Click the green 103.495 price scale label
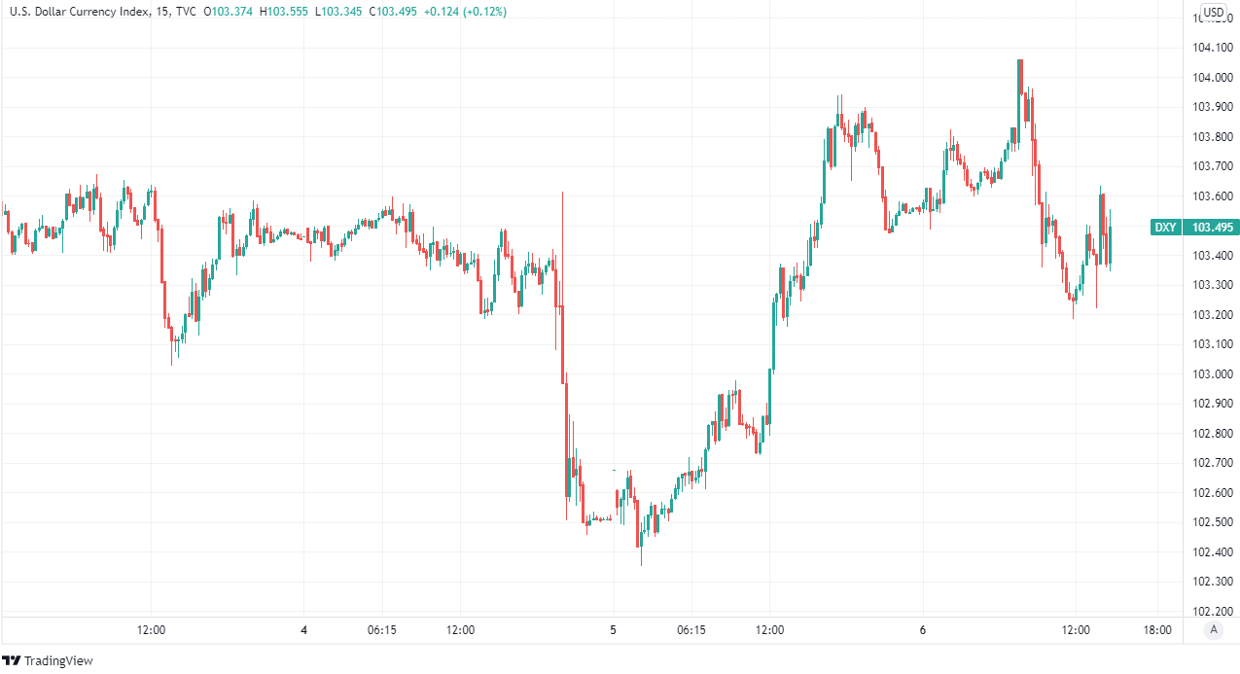Image resolution: width=1240 pixels, height=674 pixels. point(1213,228)
